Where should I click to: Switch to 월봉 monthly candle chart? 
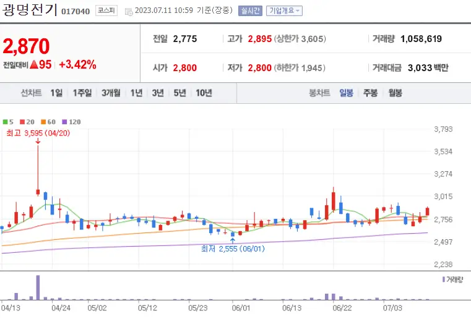click(395, 93)
